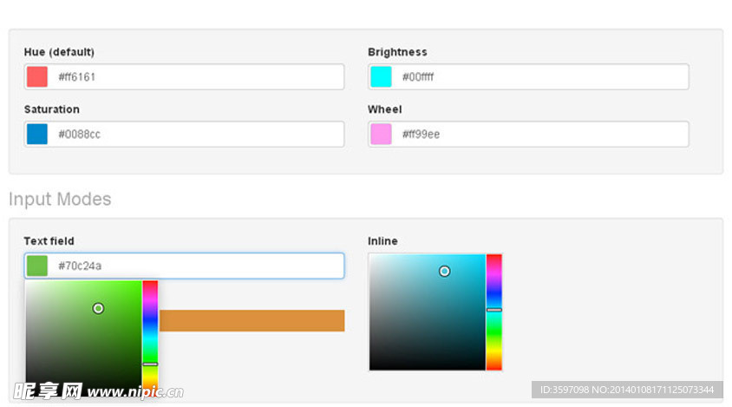The height and width of the screenshot is (407, 732).
Task: Click the cyan swatch in Brightness field
Action: pyautogui.click(x=381, y=76)
